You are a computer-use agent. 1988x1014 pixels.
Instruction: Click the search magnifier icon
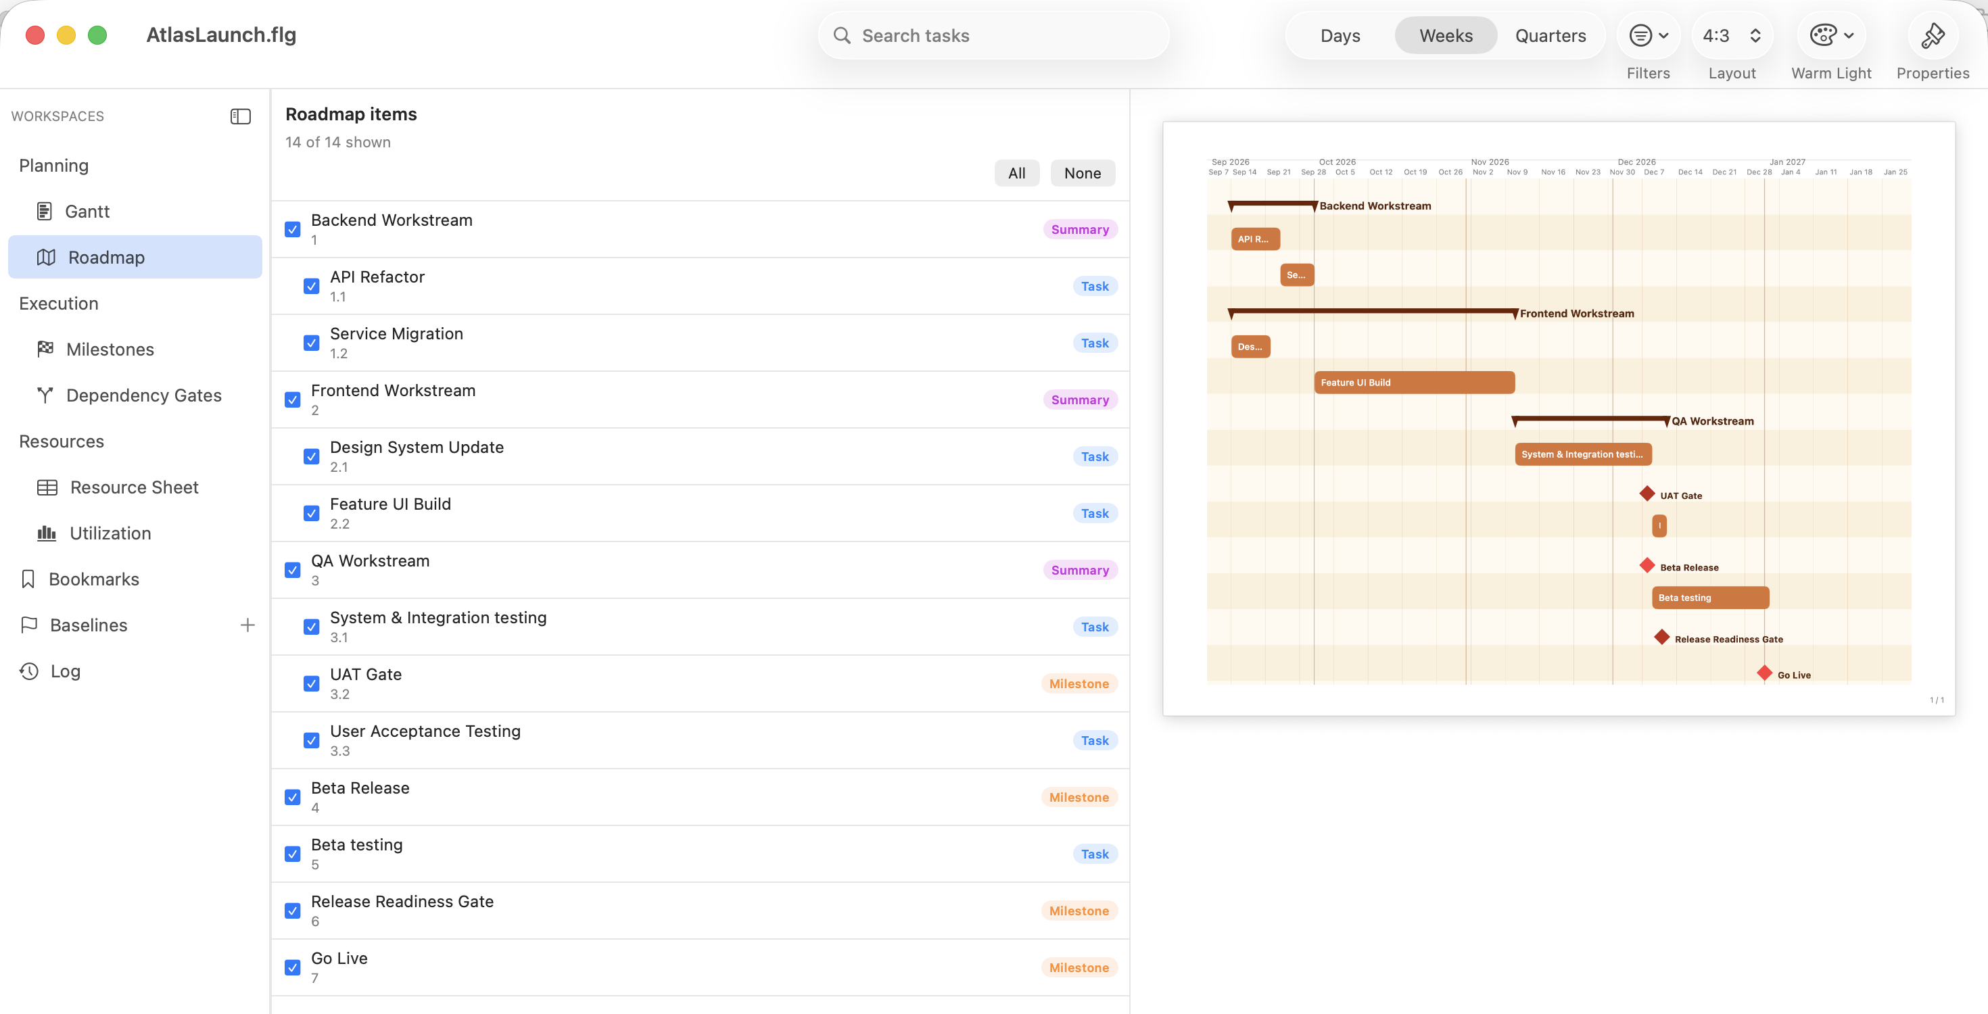point(842,36)
